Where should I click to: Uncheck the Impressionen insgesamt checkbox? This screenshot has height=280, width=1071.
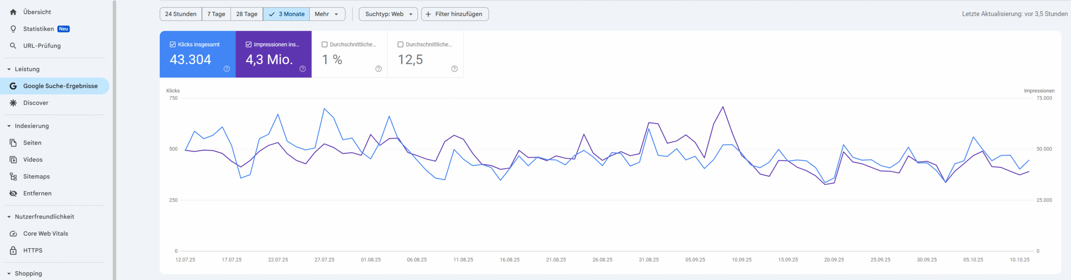249,44
